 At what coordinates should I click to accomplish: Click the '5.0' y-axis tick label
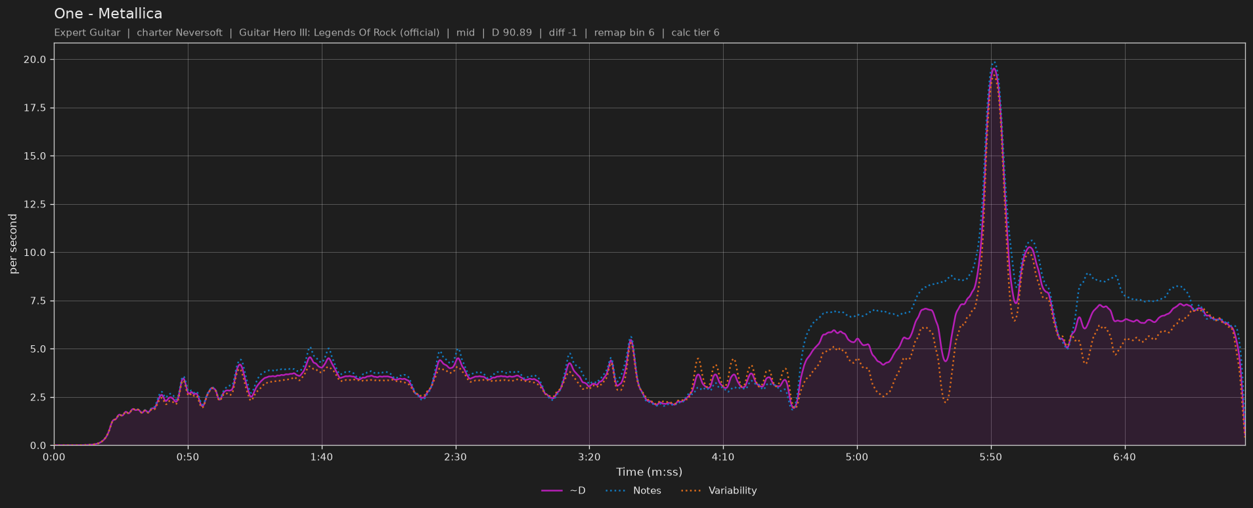pyautogui.click(x=37, y=349)
